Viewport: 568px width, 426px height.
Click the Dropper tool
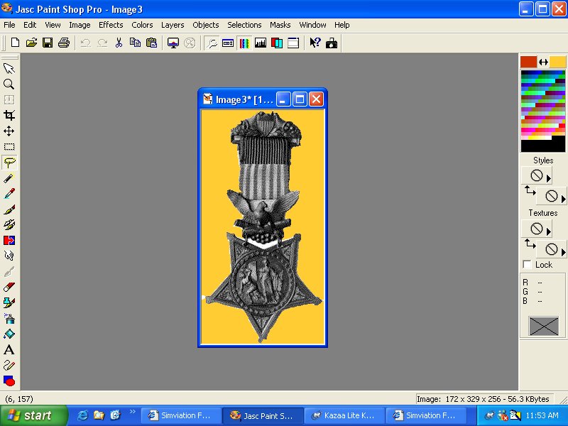pyautogui.click(x=9, y=194)
